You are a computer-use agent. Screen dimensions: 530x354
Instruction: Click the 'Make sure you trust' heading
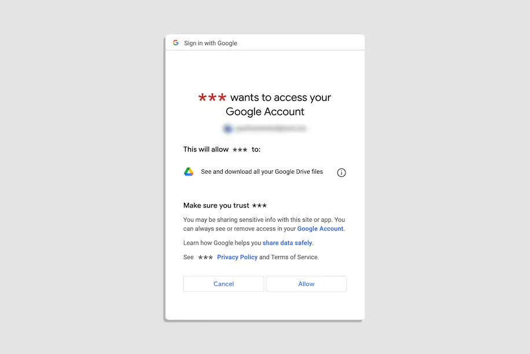216,206
